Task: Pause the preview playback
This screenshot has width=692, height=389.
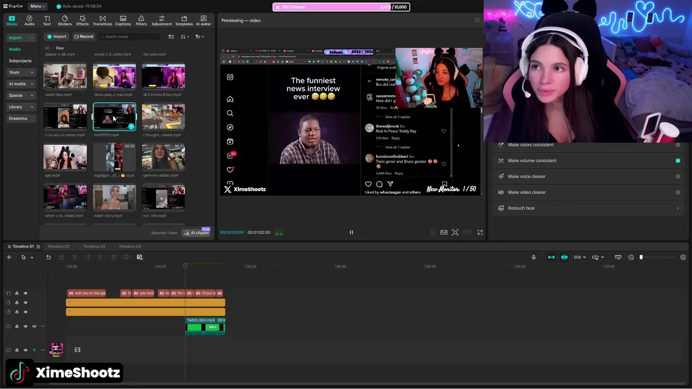Action: tap(351, 232)
